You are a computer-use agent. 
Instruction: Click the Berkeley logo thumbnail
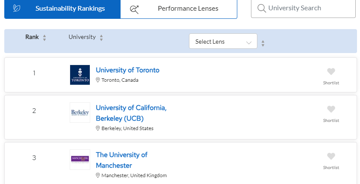[80, 113]
